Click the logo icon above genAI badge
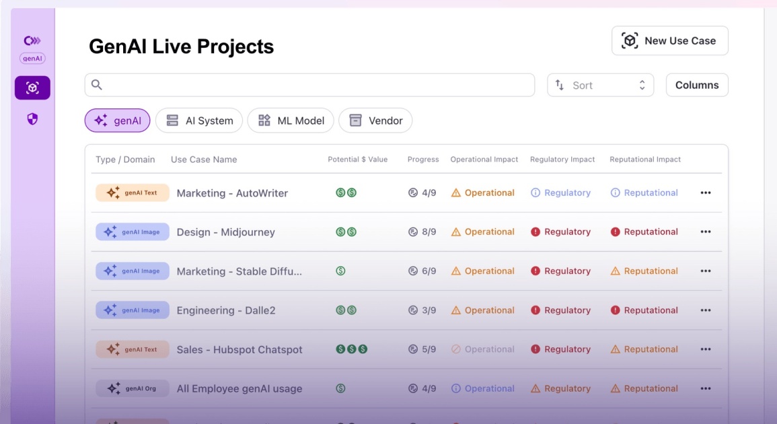 [x=32, y=41]
